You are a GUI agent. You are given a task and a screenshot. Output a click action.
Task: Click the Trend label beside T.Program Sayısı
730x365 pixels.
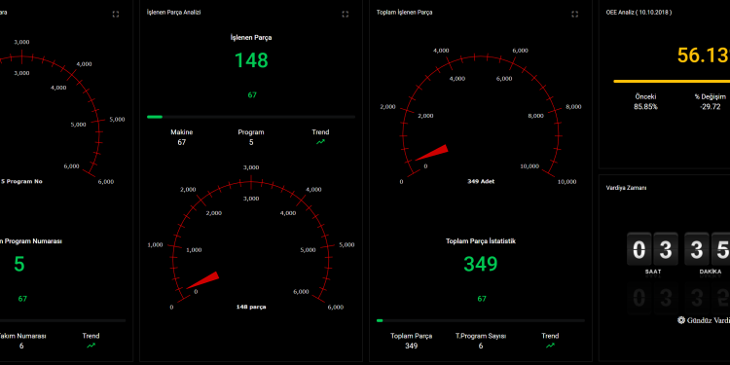(x=550, y=336)
